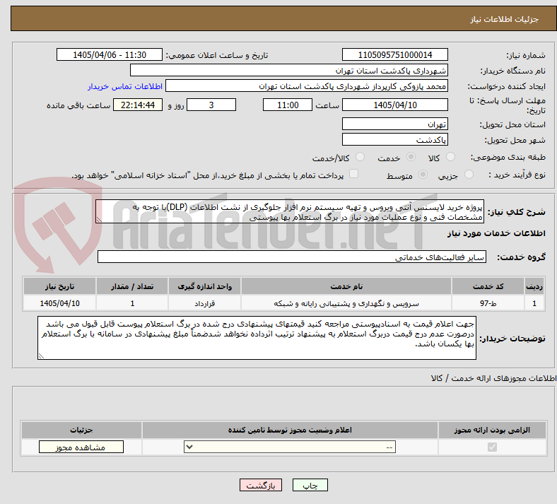Open the اطلاعات تماس خریدار link
Viewport: 557px width, 504px height.
click(125, 87)
